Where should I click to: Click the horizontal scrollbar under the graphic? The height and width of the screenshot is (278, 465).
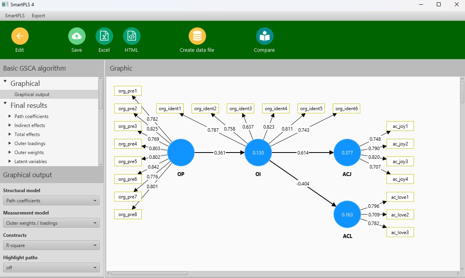tap(149, 273)
